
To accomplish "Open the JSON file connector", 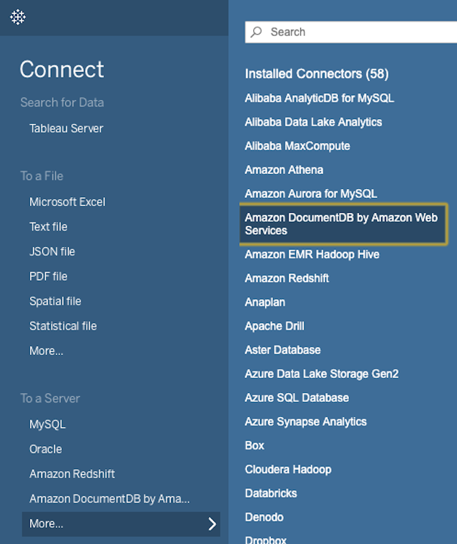I will pos(52,251).
